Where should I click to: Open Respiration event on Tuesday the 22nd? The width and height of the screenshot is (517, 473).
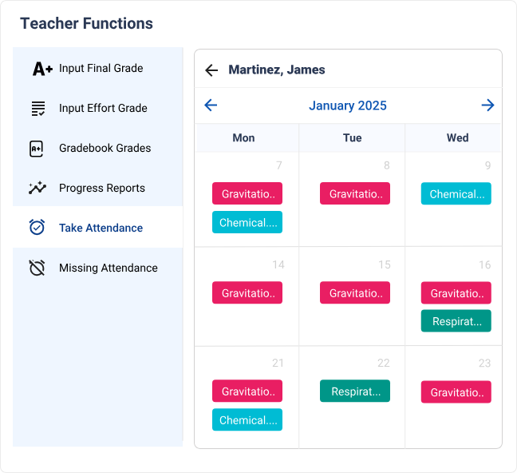[x=355, y=392]
